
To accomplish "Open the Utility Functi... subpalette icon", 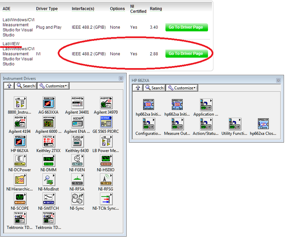I will point(235,124).
